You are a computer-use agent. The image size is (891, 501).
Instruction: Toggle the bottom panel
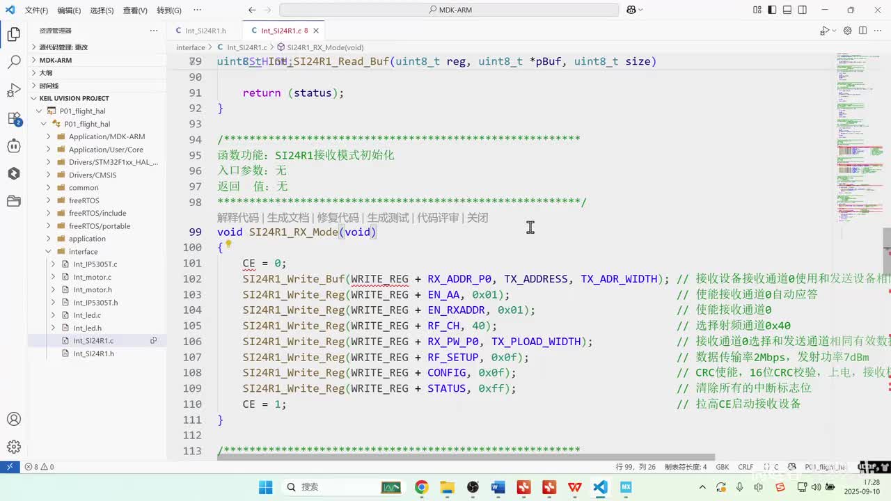click(x=787, y=10)
